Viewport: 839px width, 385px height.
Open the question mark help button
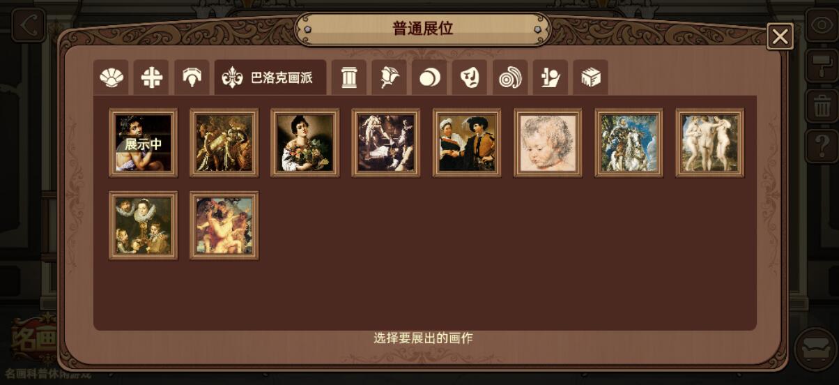[822, 147]
